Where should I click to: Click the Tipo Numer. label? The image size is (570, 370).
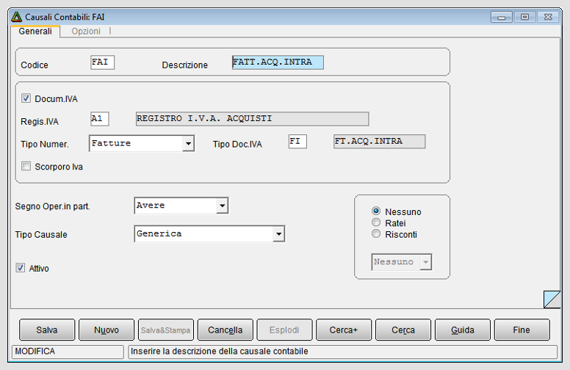(44, 145)
